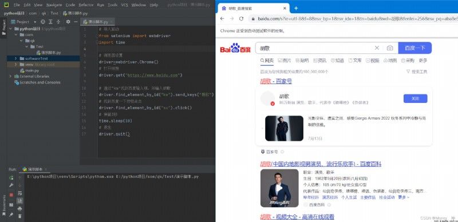Toggle soft-wrap in Run console
Viewport: 458px width, 222px height.
[20, 193]
